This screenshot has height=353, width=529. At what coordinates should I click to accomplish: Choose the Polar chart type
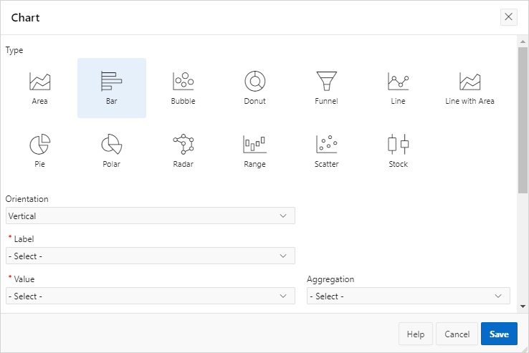click(112, 151)
